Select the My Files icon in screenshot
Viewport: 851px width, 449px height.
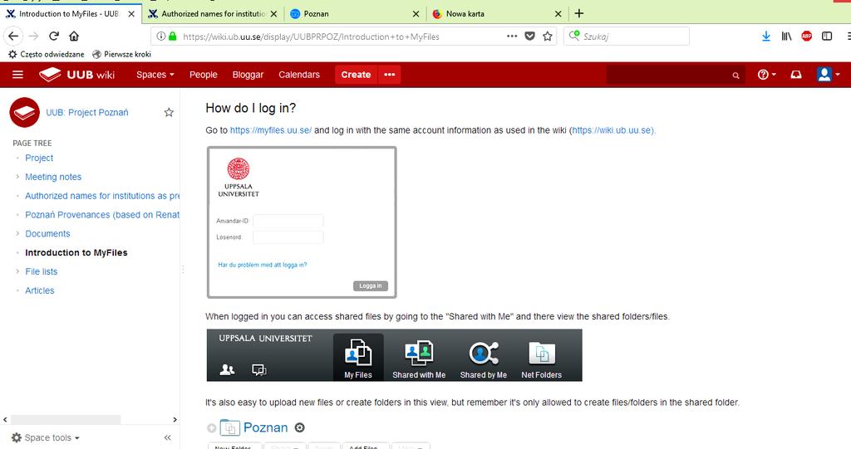[358, 358]
